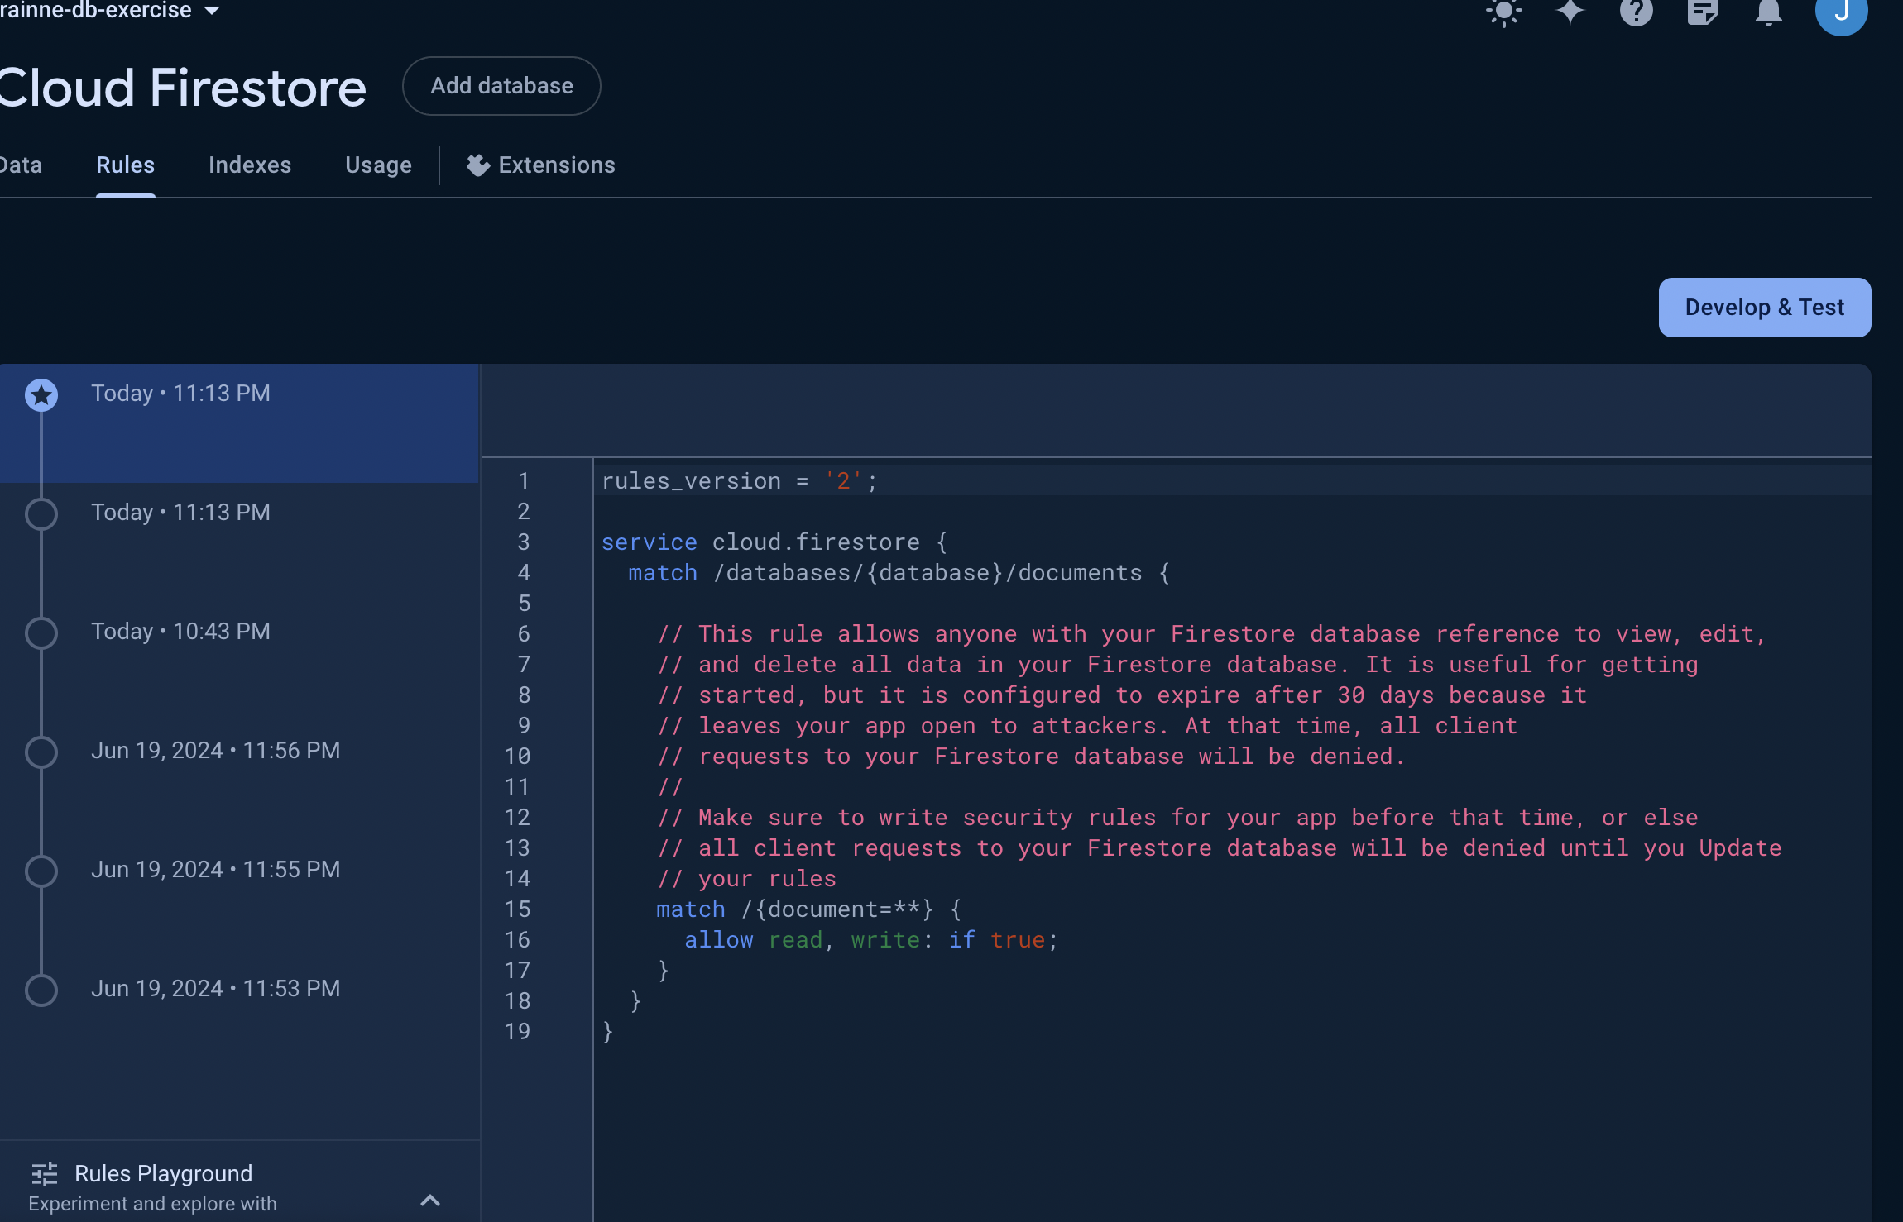The image size is (1903, 1222).
Task: Click the Cloud Firestore page title
Action: pos(183,88)
